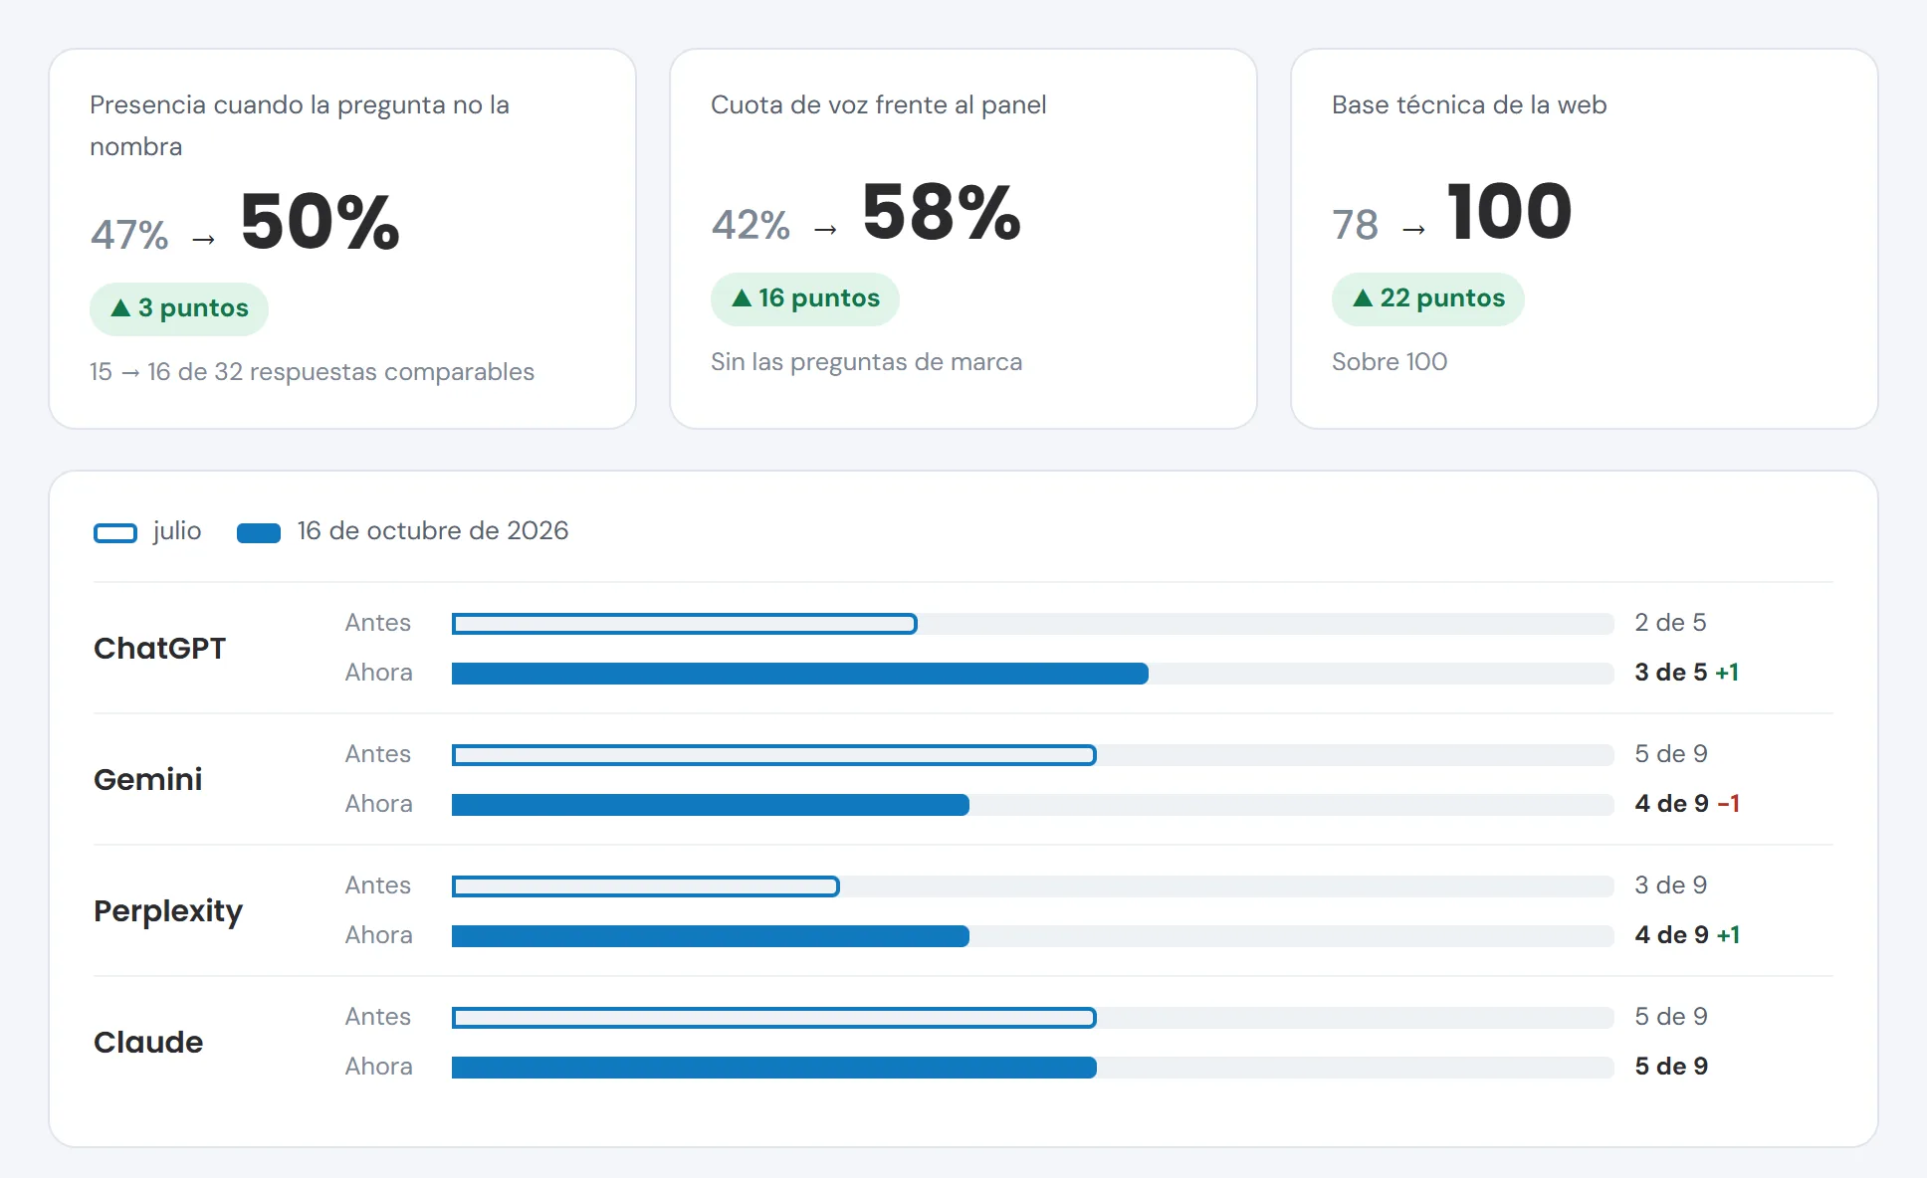Click the '2 de 5' value for ChatGPT

(1670, 623)
